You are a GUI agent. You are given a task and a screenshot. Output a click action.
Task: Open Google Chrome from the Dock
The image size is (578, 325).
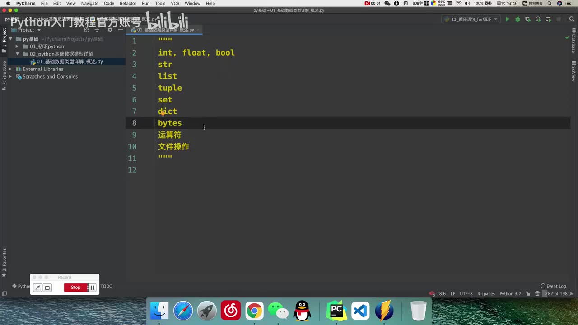click(254, 311)
